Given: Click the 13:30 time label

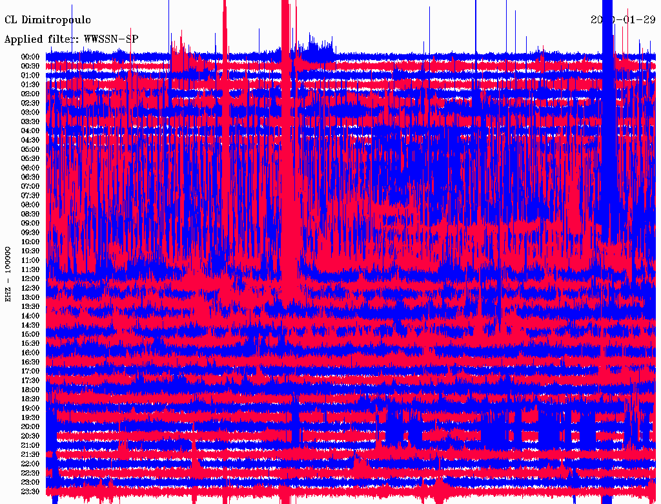Looking at the screenshot, I should [30, 306].
